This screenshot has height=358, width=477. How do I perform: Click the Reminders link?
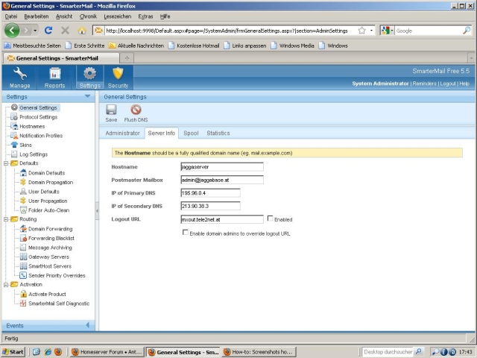coord(424,84)
